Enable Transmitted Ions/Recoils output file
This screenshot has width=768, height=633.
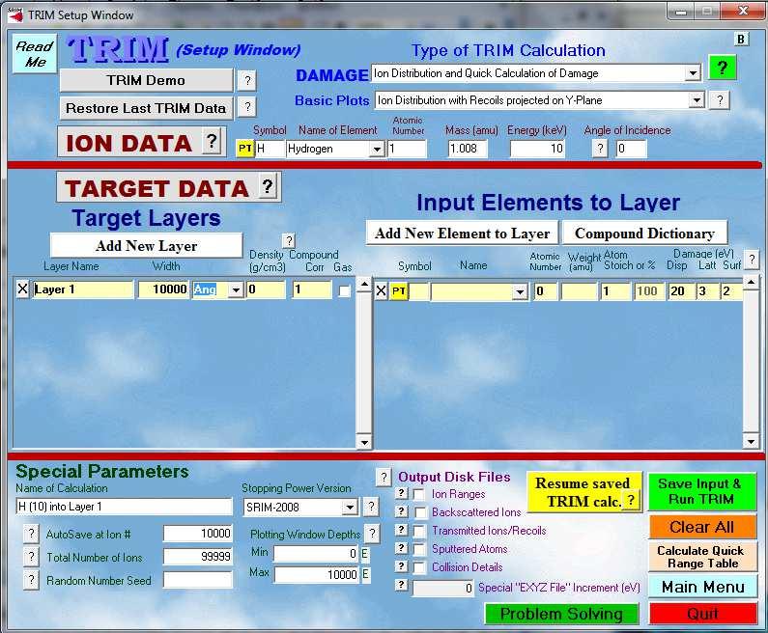pyautogui.click(x=419, y=532)
